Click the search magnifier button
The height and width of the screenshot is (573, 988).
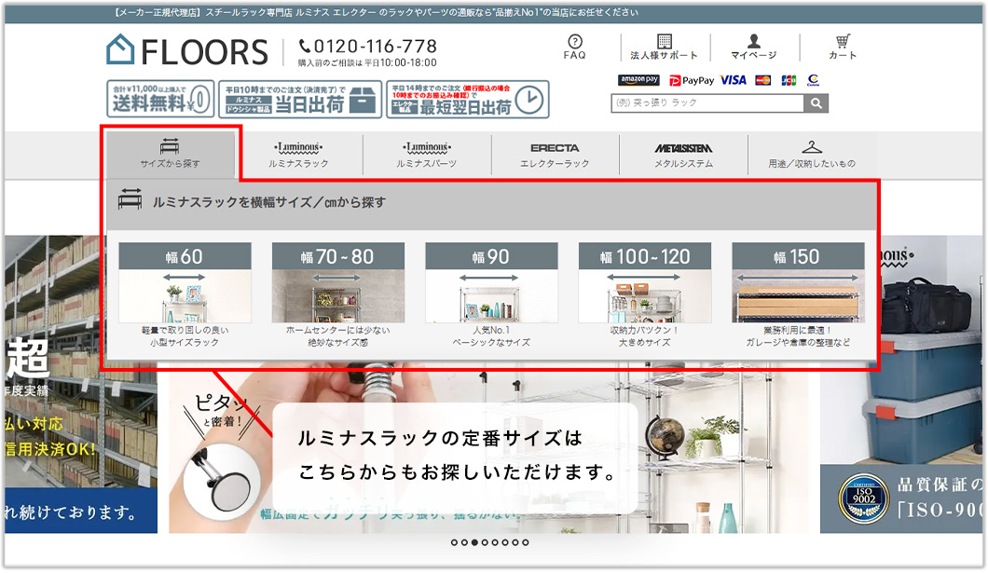pos(816,103)
